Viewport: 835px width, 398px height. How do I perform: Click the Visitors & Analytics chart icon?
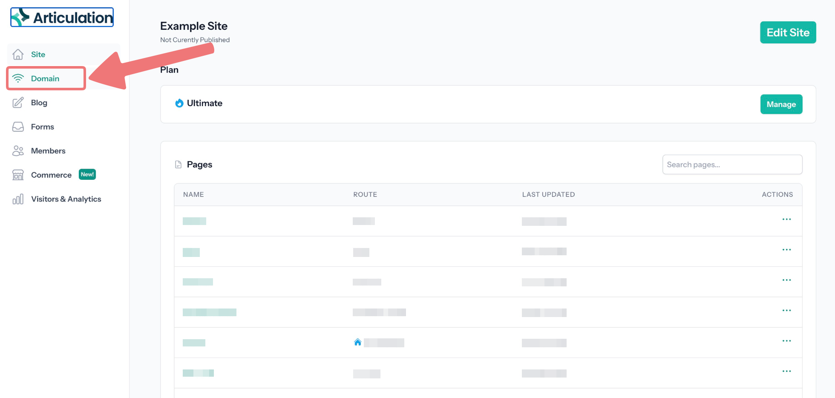[x=18, y=199]
